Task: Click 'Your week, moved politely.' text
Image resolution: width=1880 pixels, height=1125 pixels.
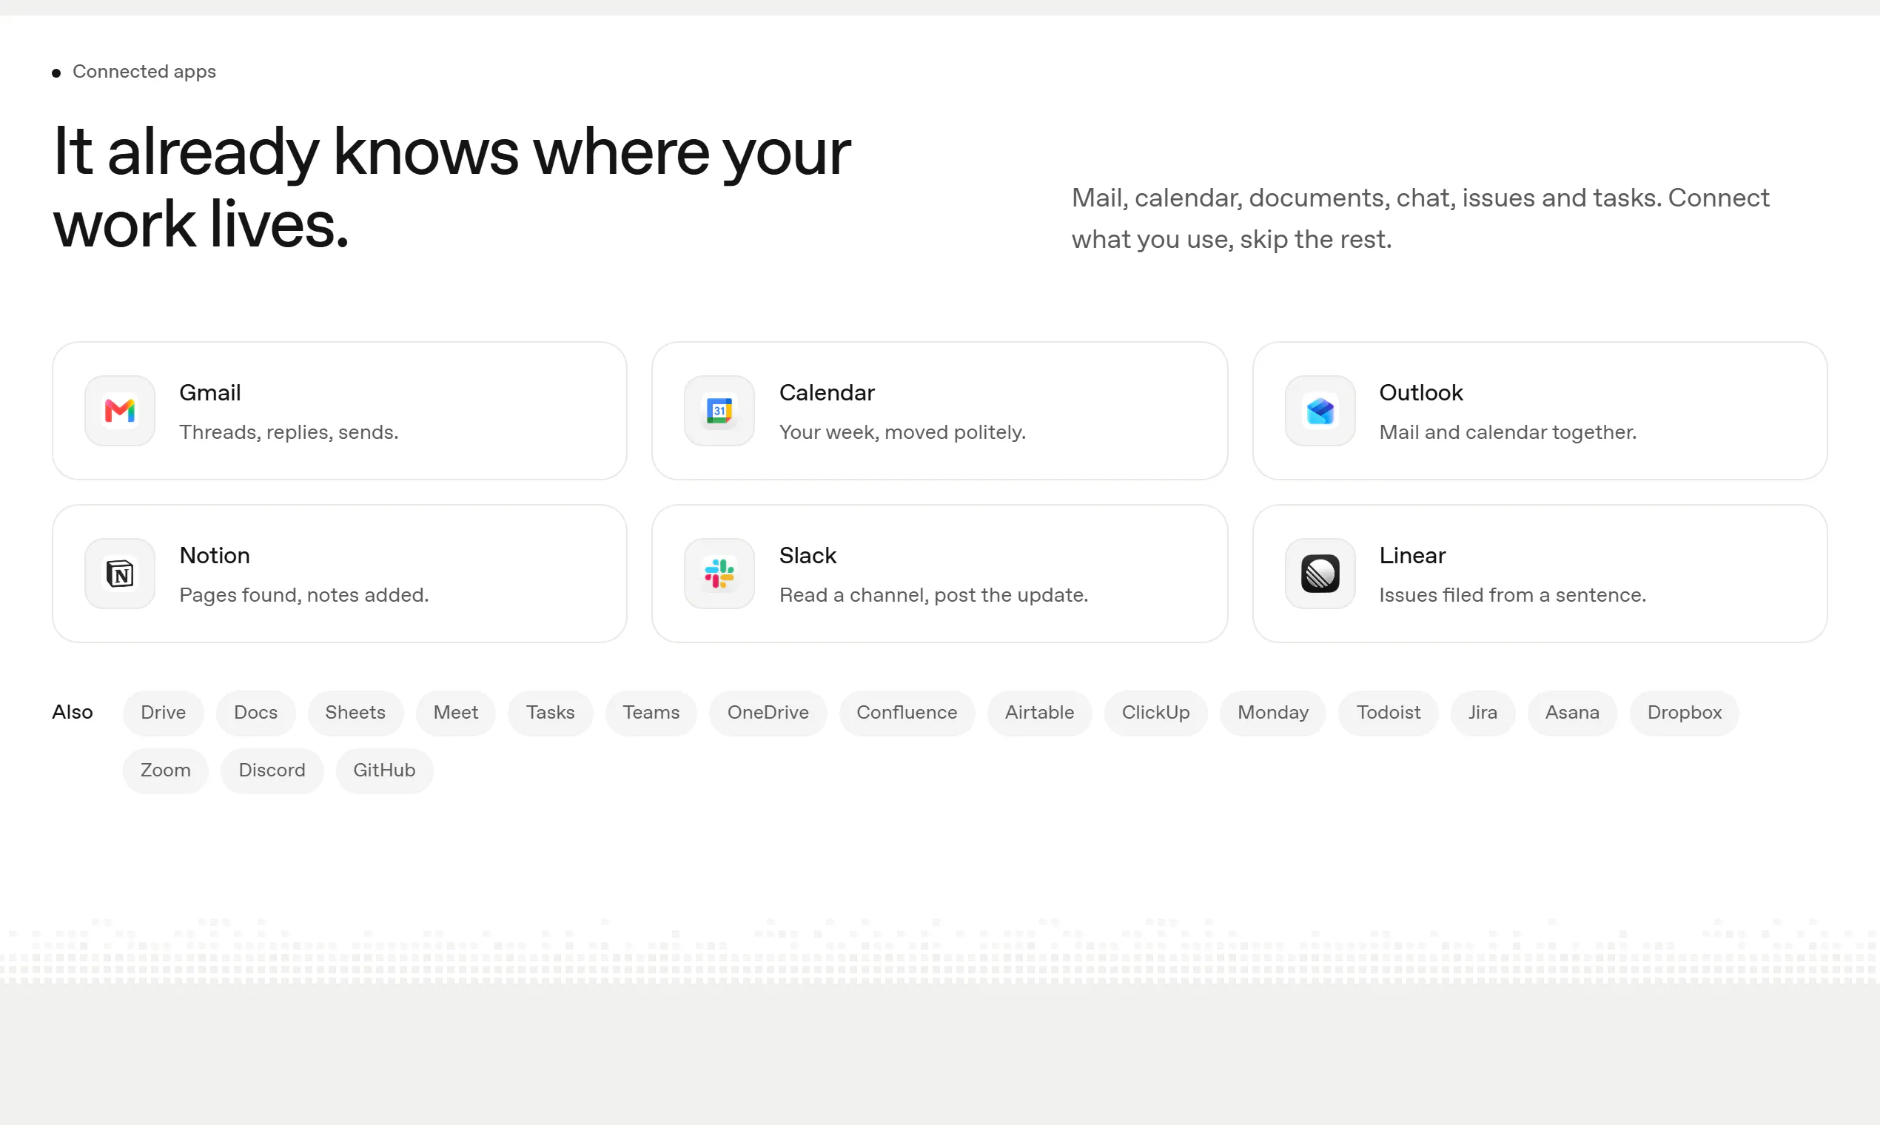Action: coord(903,432)
